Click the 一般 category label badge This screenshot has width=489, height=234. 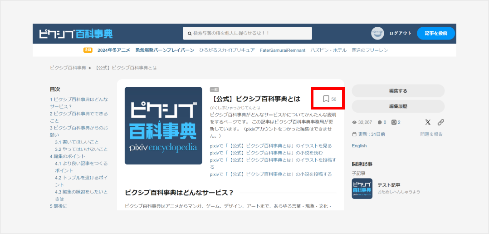coord(214,90)
